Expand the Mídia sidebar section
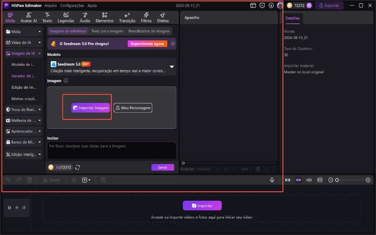The height and width of the screenshot is (235, 376). [23, 31]
